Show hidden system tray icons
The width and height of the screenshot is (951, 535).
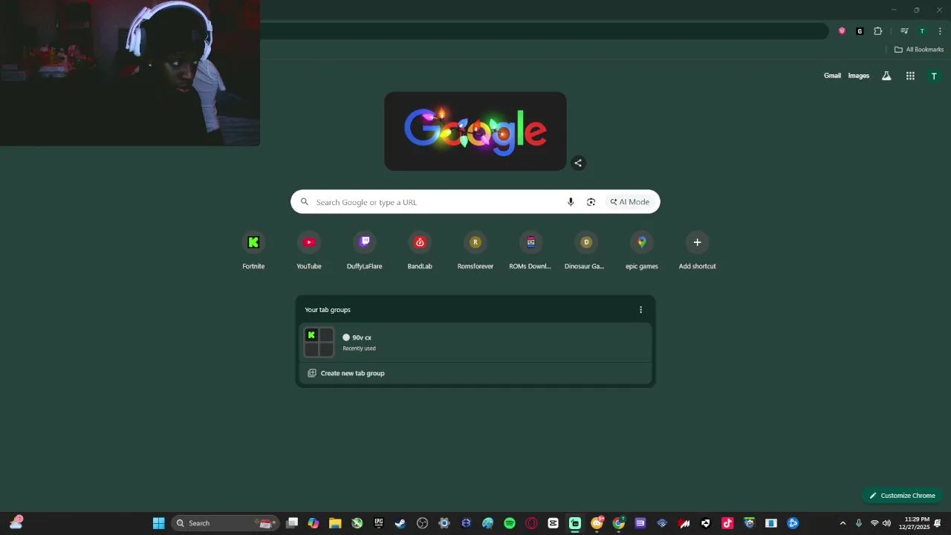point(843,523)
